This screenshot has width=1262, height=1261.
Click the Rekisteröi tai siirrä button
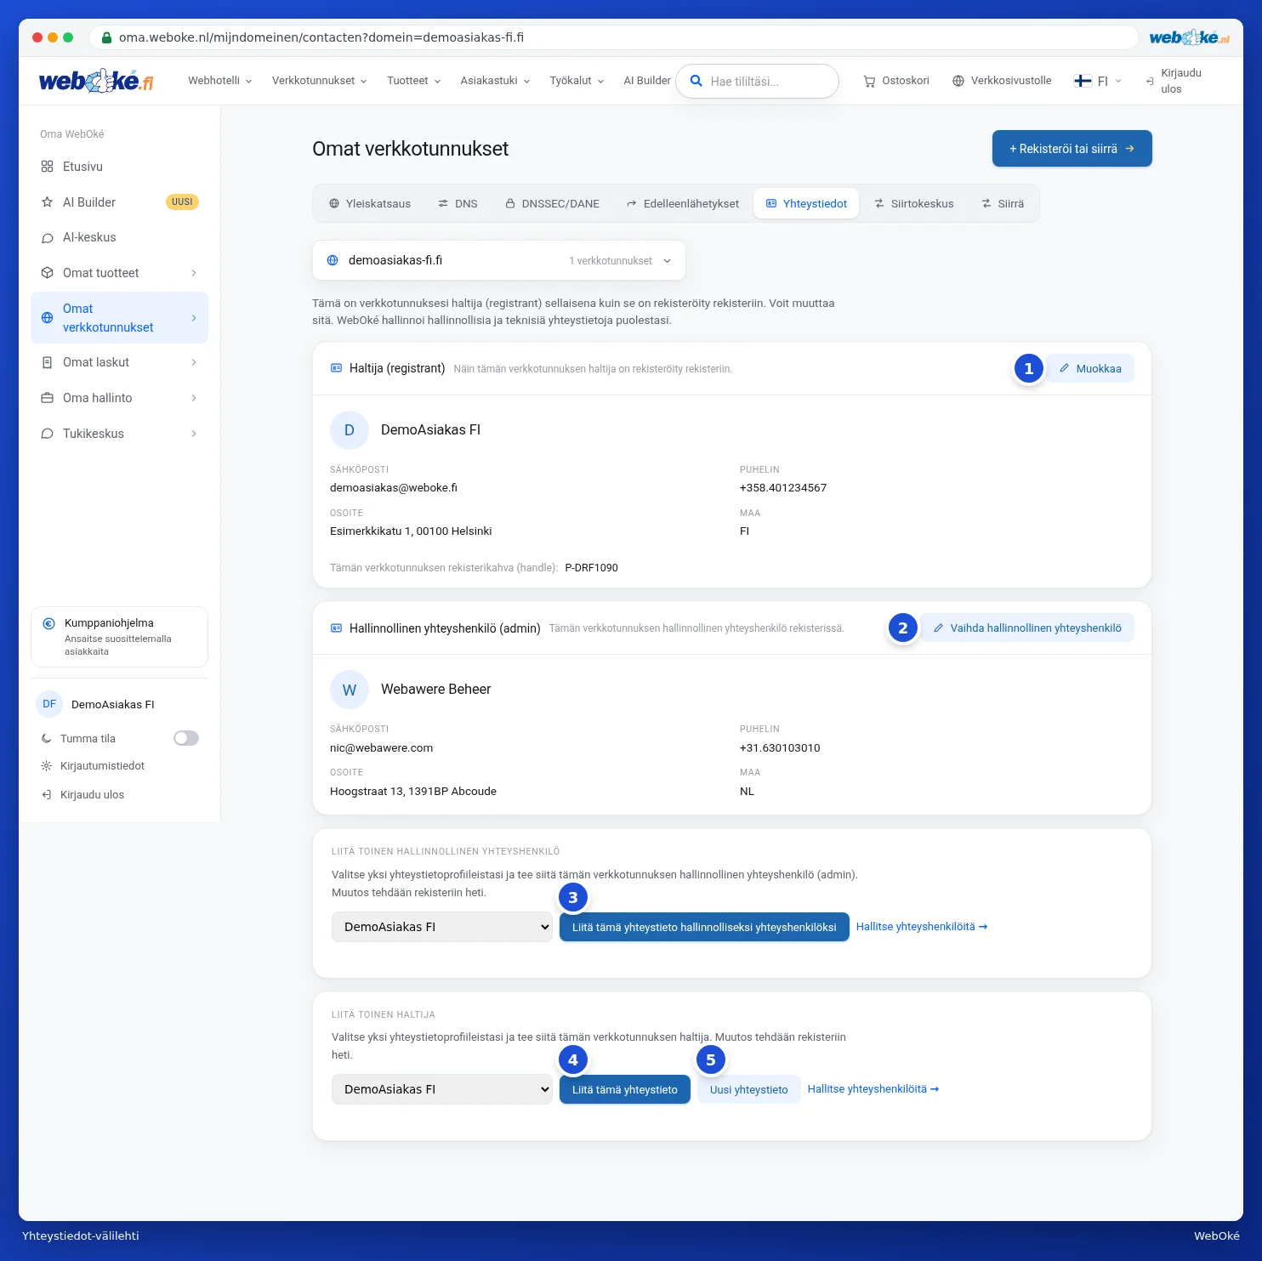tap(1072, 149)
